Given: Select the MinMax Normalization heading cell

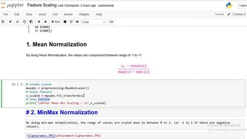Looking at the screenshot, I should point(135,112).
